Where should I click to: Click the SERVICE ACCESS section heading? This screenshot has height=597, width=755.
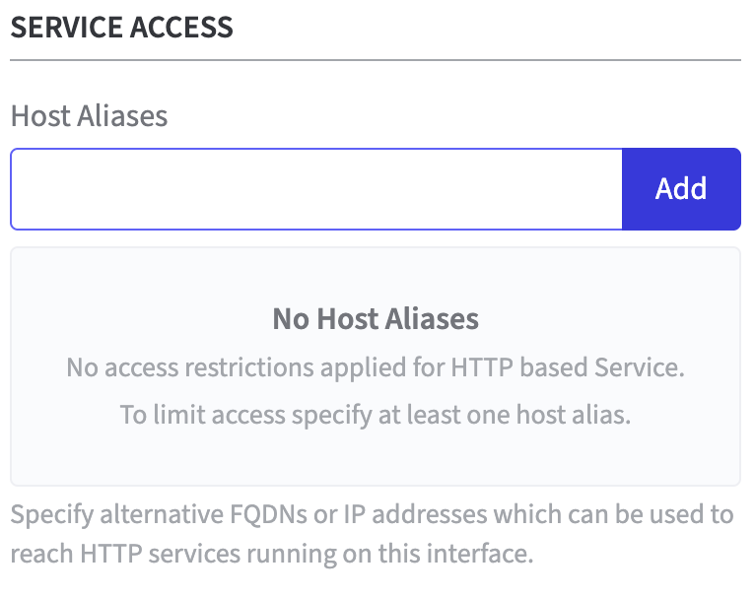pyautogui.click(x=122, y=27)
